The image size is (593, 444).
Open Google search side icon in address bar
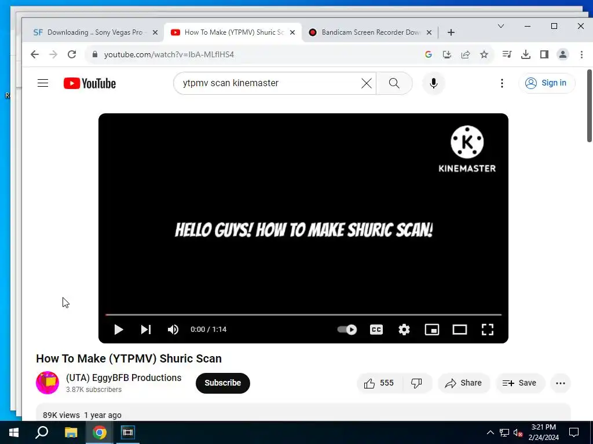(x=428, y=54)
